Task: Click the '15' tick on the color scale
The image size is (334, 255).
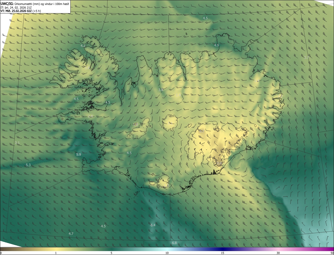Action: pyautogui.click(x=223, y=253)
